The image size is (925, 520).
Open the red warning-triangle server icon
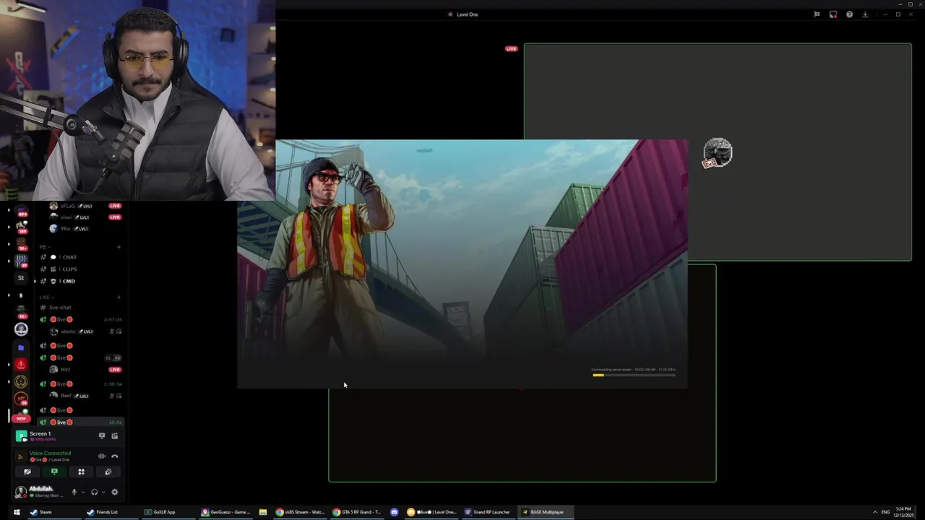coord(21,364)
